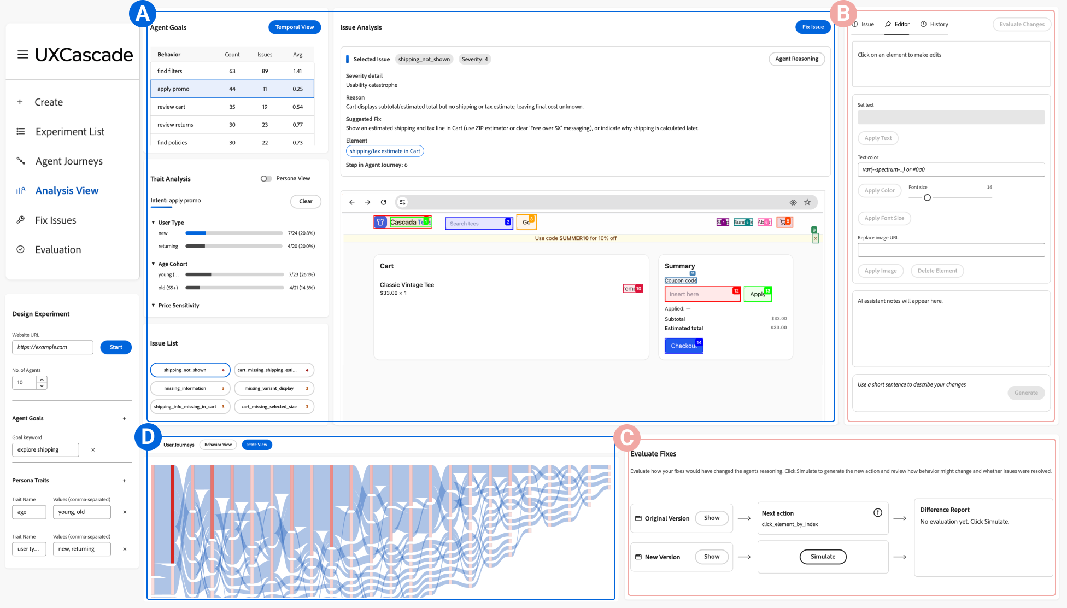Expand the Price Sensitivity section
Image resolution: width=1067 pixels, height=608 pixels.
pos(154,305)
